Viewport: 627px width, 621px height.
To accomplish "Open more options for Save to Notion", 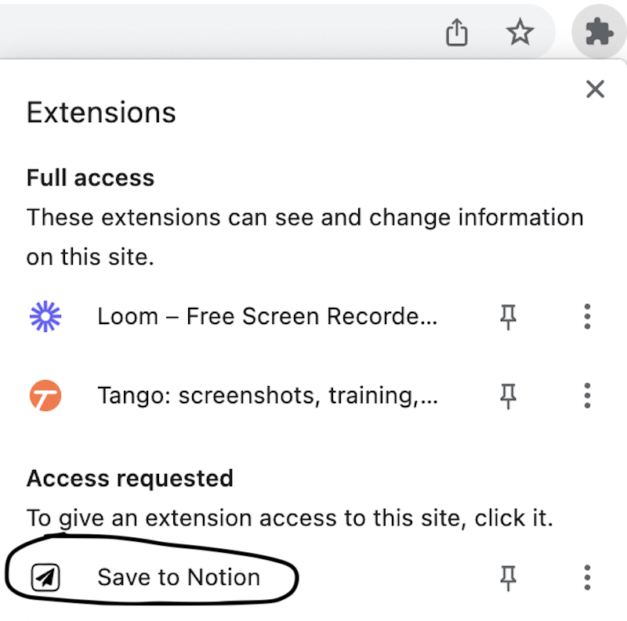I will tap(587, 577).
